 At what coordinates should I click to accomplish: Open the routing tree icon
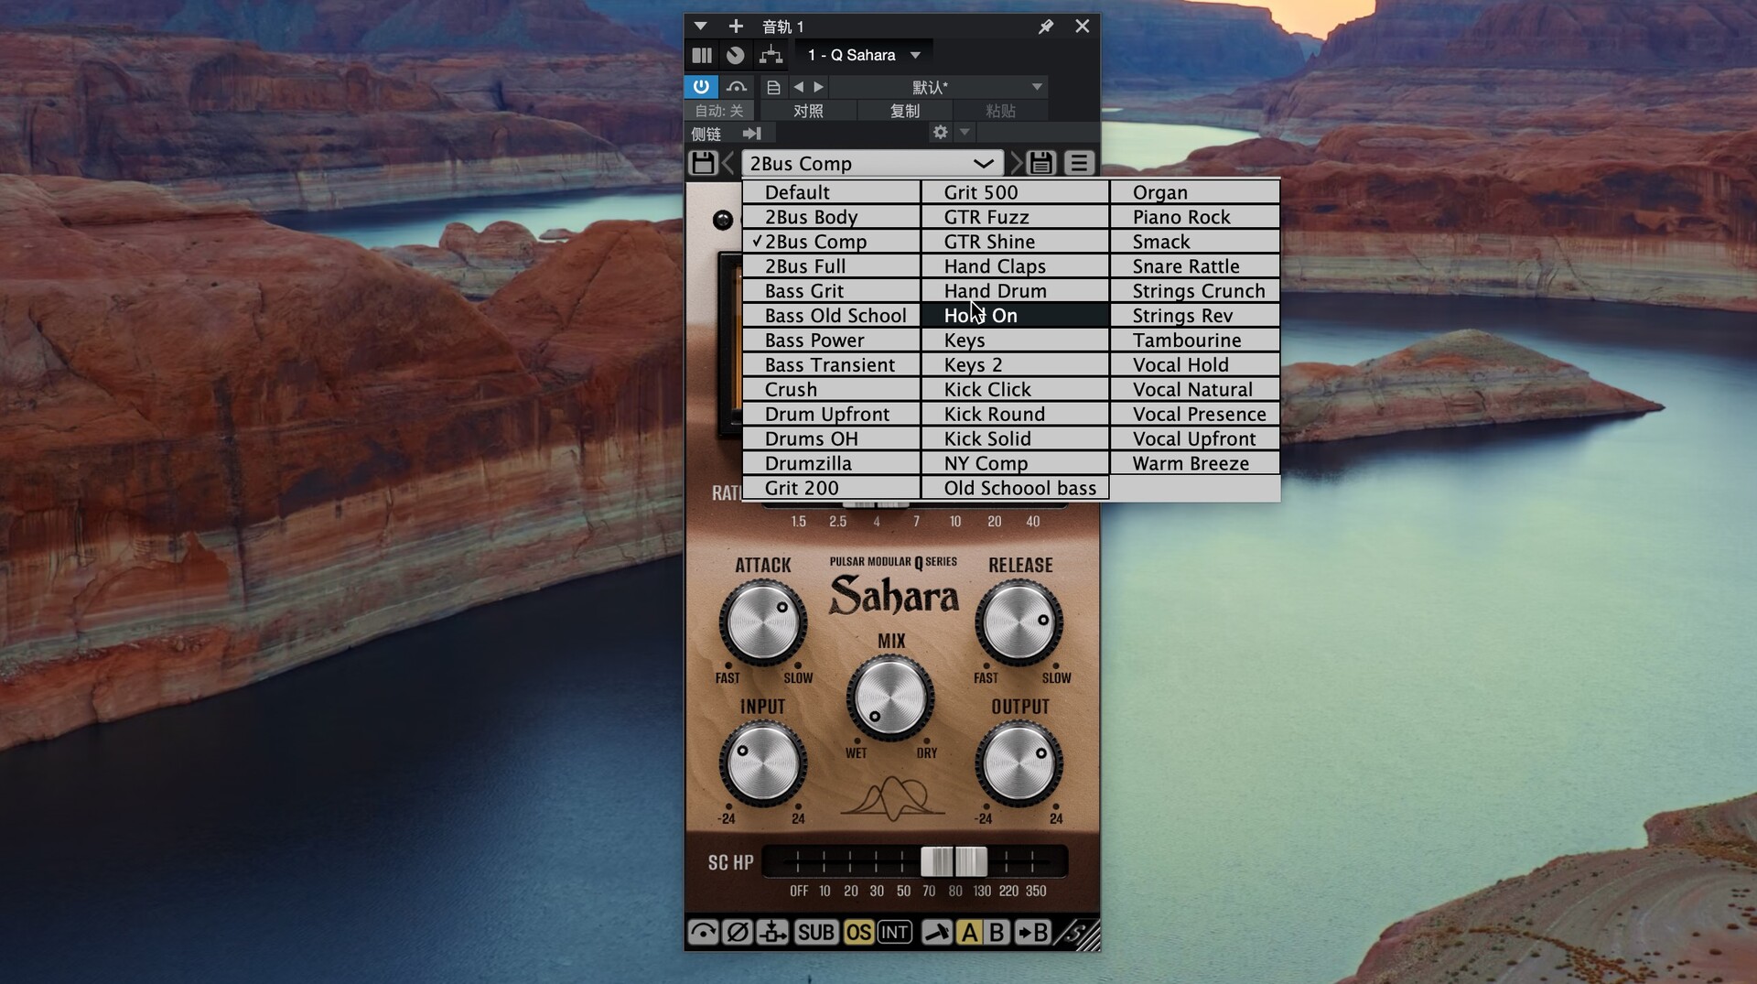click(x=771, y=55)
